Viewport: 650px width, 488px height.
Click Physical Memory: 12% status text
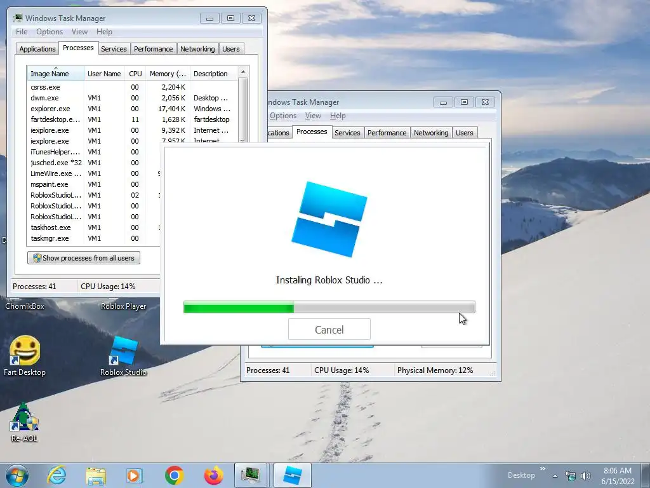pos(435,370)
